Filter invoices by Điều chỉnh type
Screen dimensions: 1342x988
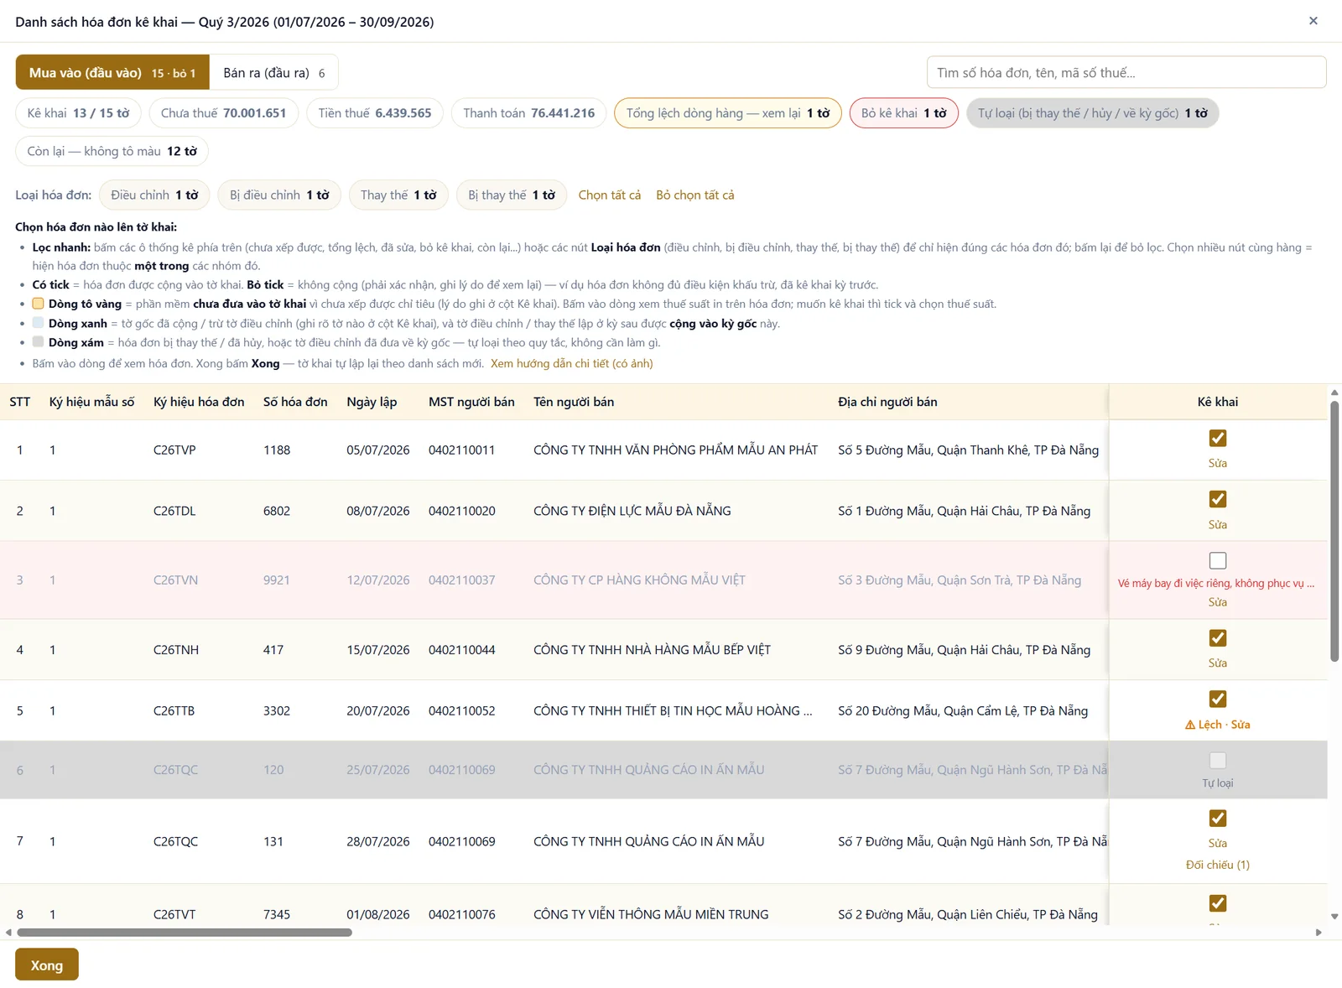154,195
